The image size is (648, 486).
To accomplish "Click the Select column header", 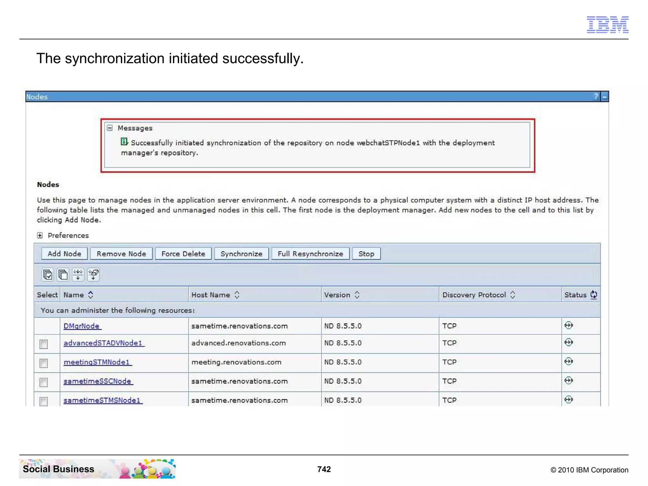I will tap(47, 295).
